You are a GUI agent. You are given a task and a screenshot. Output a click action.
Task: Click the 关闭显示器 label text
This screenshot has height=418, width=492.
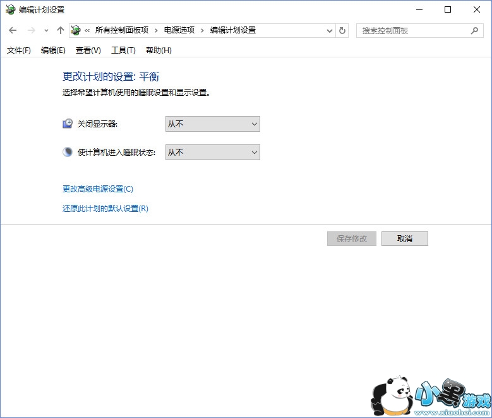[x=98, y=124]
